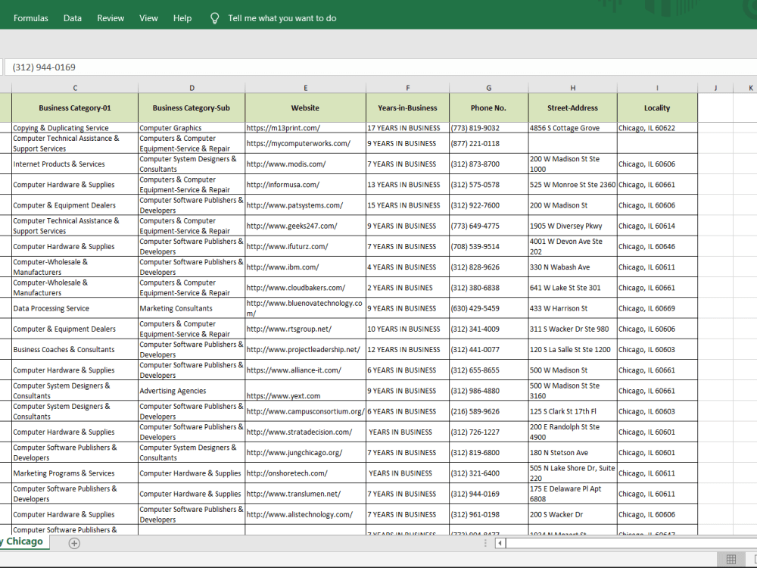
Task: Select the Chicago sheet tab
Action: [24, 541]
